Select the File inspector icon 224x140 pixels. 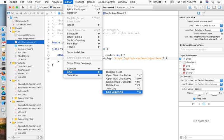point(199,13)
